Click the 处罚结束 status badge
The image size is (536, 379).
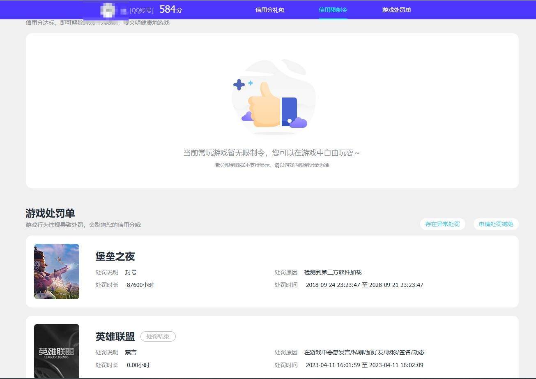pos(158,336)
